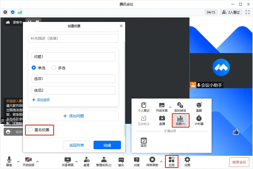Screen dimensions: 253x169
Task: Open 问答 Q&A panel
Action: [137, 162]
